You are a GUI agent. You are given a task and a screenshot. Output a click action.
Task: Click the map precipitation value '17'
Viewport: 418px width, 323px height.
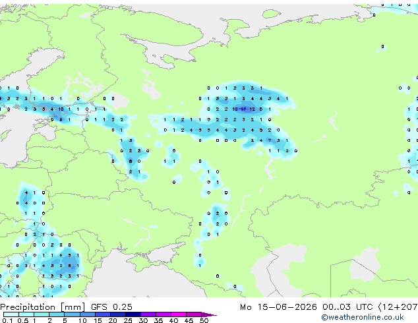243,109
